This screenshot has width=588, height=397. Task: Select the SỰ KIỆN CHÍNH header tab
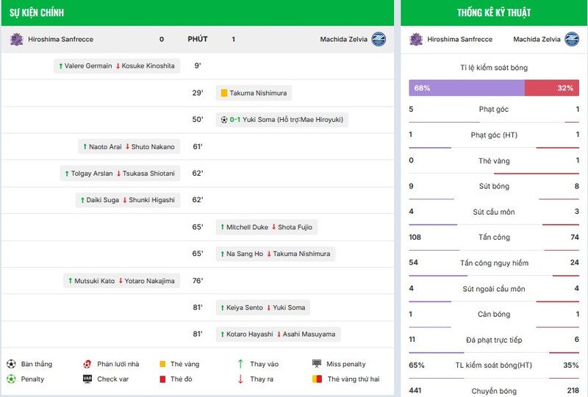pos(36,12)
